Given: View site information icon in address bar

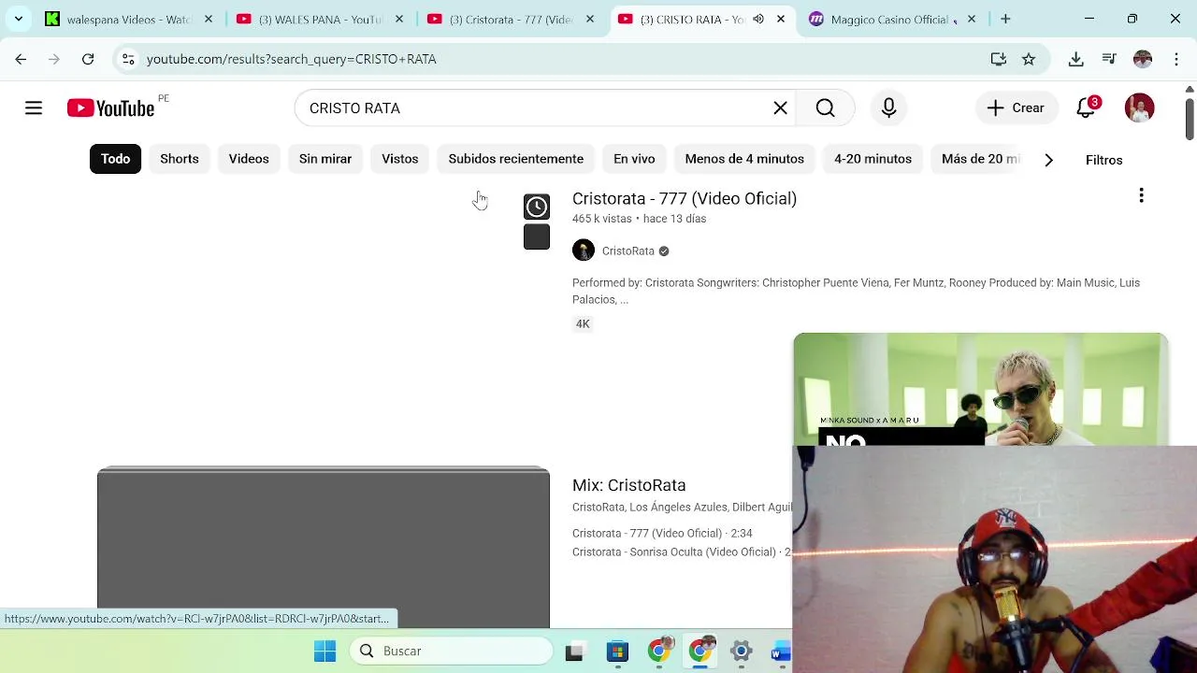Looking at the screenshot, I should pyautogui.click(x=128, y=59).
